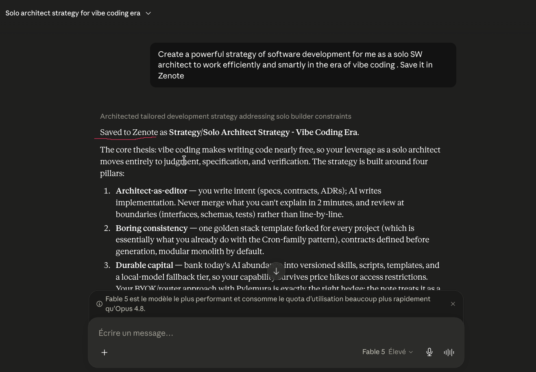Click the plus icon to add attachments
This screenshot has width=536, height=372.
tap(105, 352)
